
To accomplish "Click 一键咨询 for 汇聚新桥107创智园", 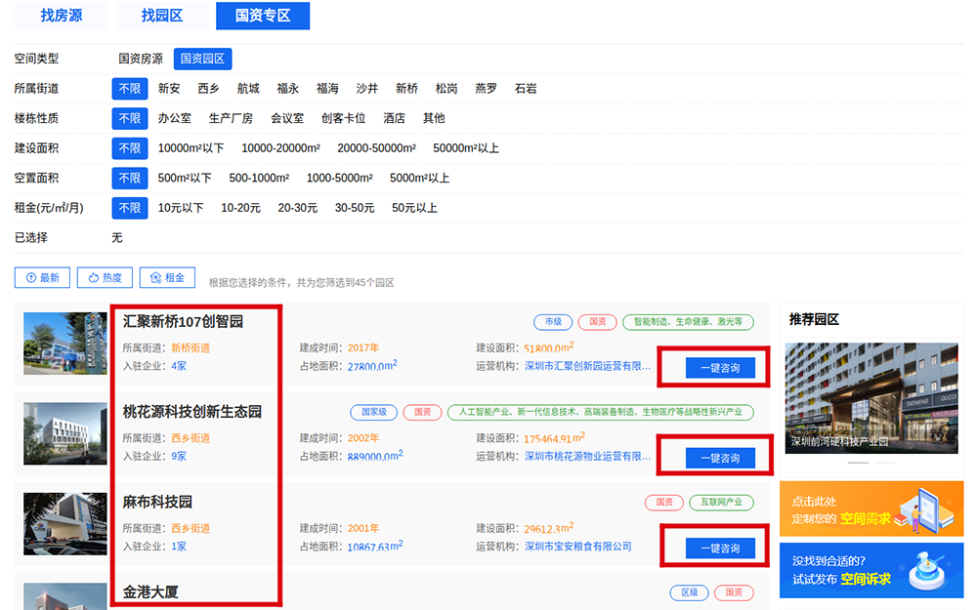I will pyautogui.click(x=720, y=368).
